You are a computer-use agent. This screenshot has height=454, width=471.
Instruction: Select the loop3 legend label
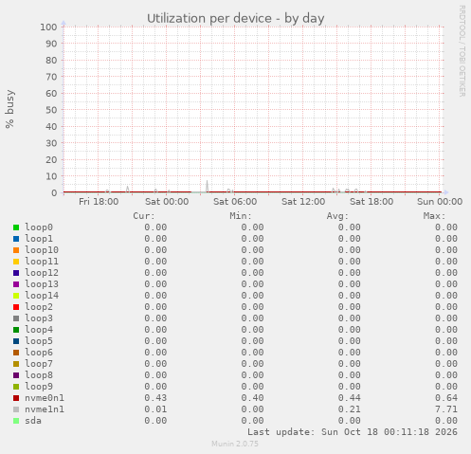(x=39, y=318)
